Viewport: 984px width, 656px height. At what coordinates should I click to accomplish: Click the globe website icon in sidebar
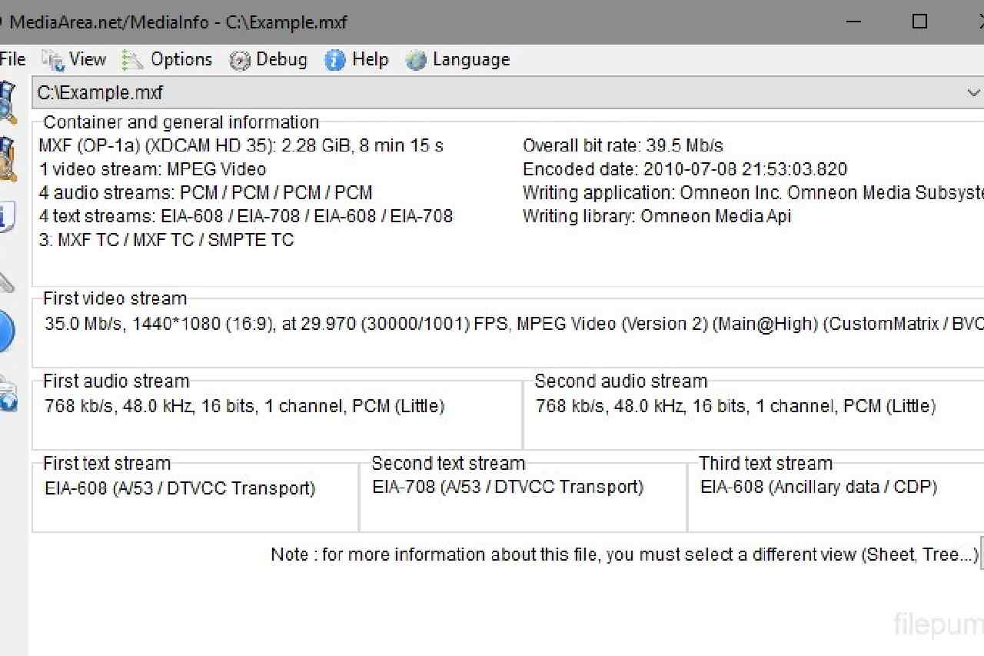click(x=7, y=394)
